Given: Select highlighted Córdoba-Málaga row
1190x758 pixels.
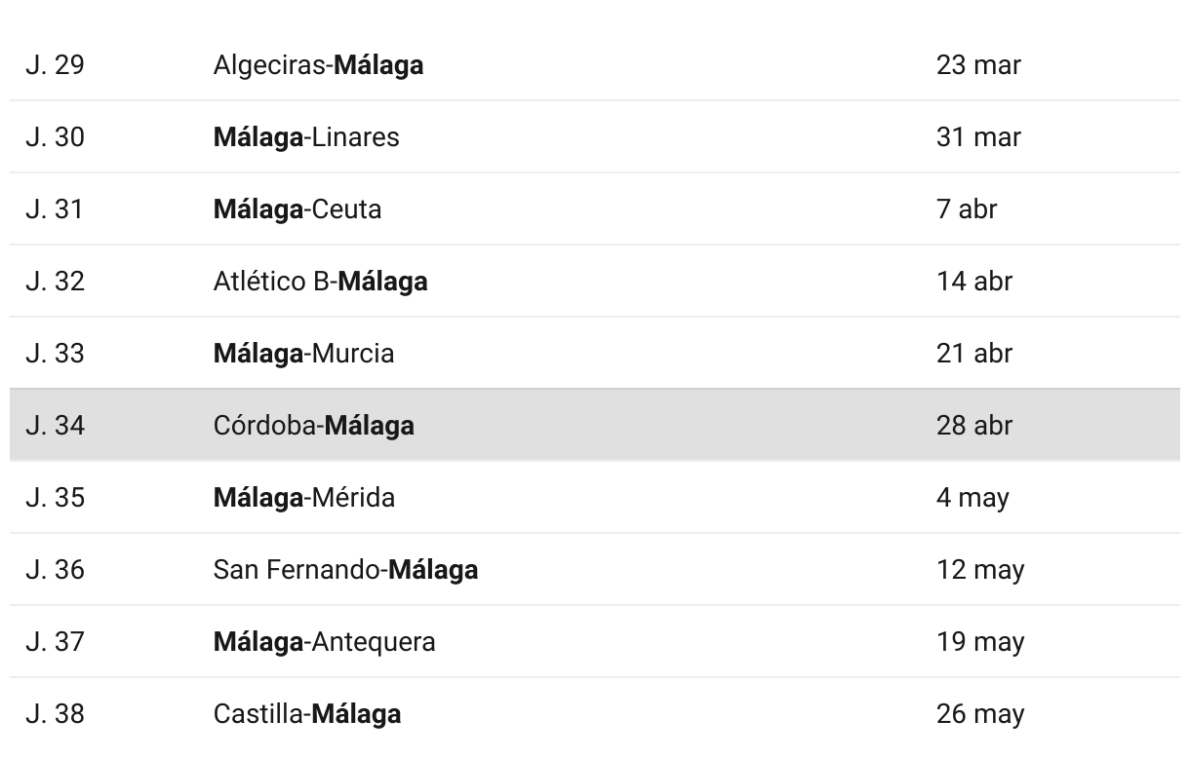Looking at the screenshot, I should click(x=594, y=425).
